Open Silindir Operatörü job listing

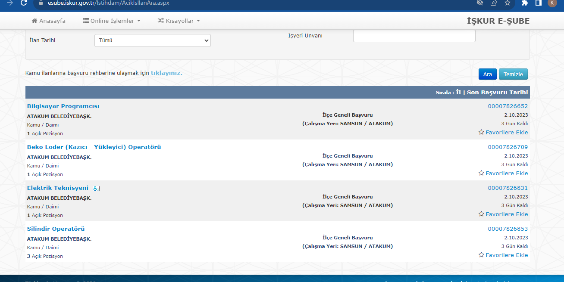click(56, 229)
